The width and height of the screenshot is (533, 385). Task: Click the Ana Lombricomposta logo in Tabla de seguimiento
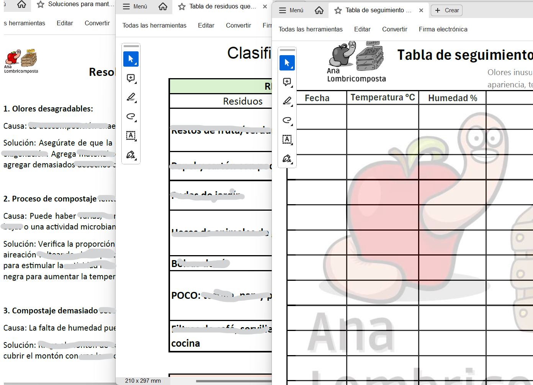point(356,62)
